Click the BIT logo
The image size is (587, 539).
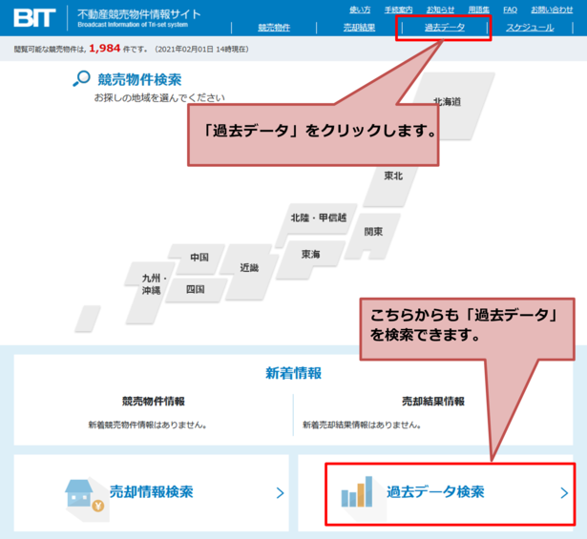click(35, 17)
